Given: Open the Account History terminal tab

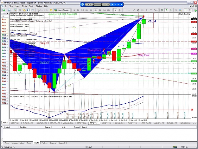Looking at the screenshot, I should pos(18,143).
